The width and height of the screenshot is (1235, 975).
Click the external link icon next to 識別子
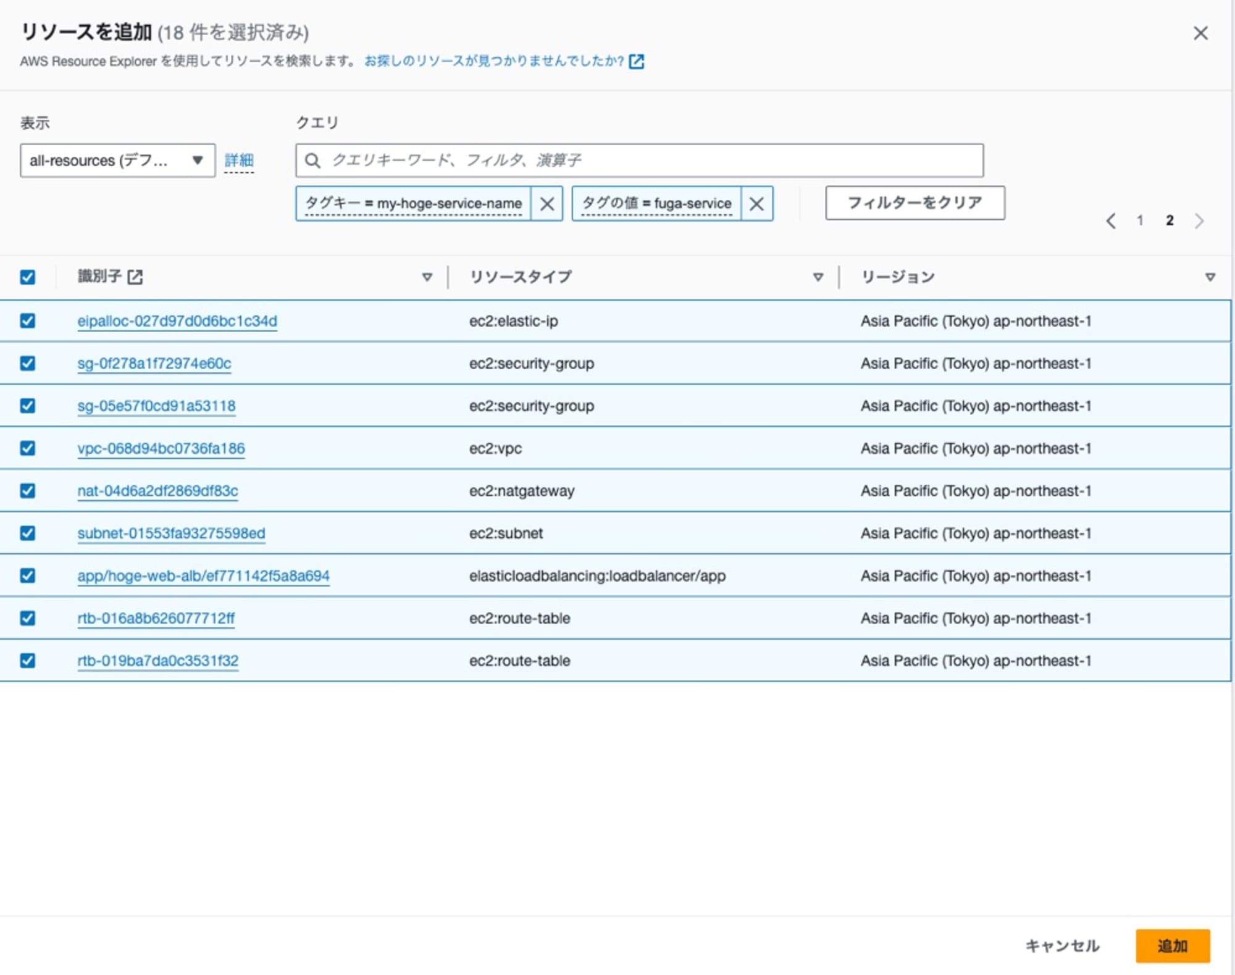(x=135, y=277)
